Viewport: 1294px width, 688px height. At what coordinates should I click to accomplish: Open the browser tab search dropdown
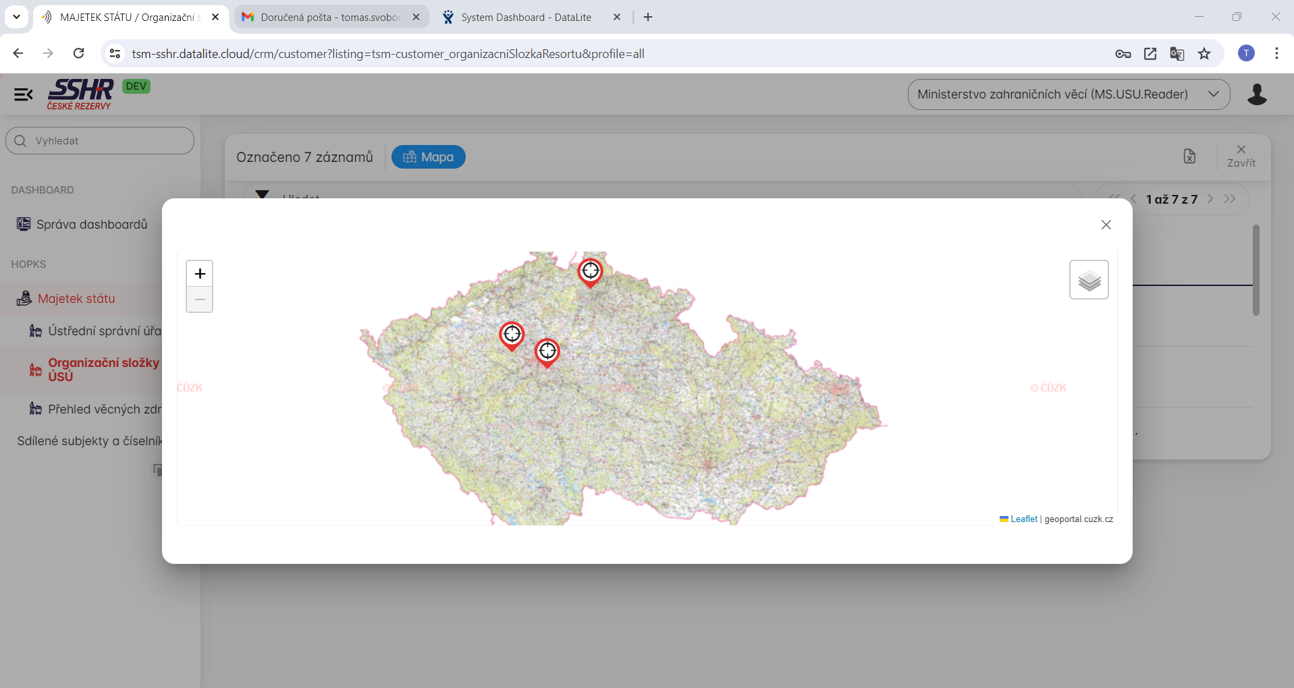[16, 17]
